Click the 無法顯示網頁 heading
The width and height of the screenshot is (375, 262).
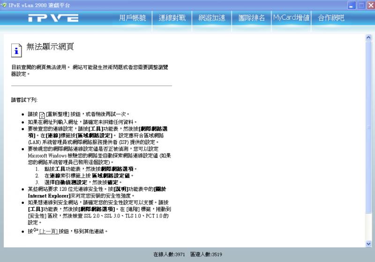pos(50,46)
